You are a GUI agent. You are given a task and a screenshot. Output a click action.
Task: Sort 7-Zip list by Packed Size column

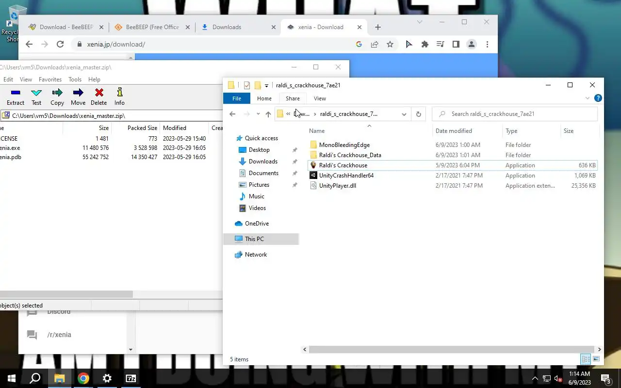[x=142, y=128]
